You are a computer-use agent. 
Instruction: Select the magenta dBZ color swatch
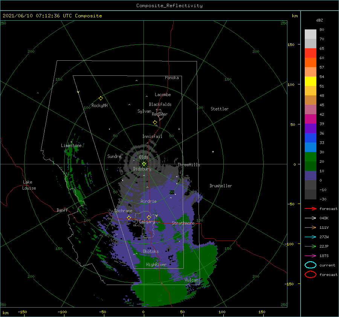[310, 119]
